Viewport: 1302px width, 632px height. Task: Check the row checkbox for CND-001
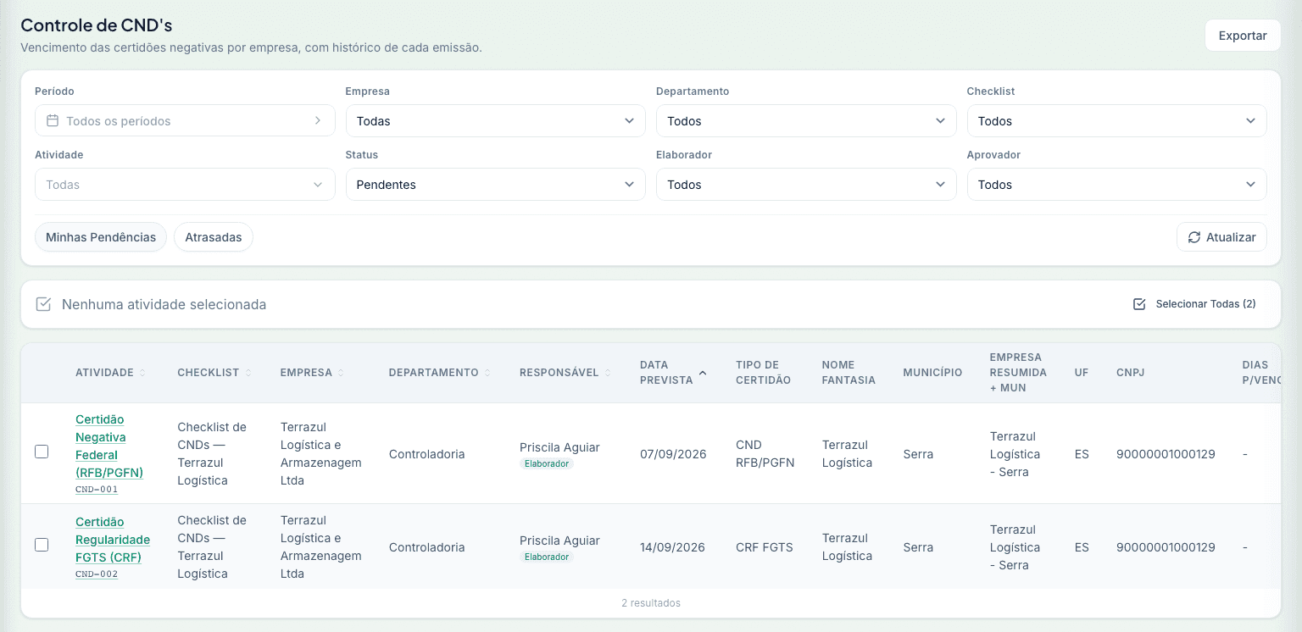[x=42, y=452]
